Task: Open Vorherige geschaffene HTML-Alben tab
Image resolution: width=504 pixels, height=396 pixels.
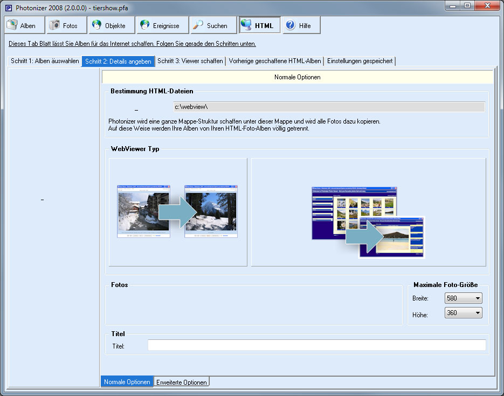Action: (x=275, y=61)
